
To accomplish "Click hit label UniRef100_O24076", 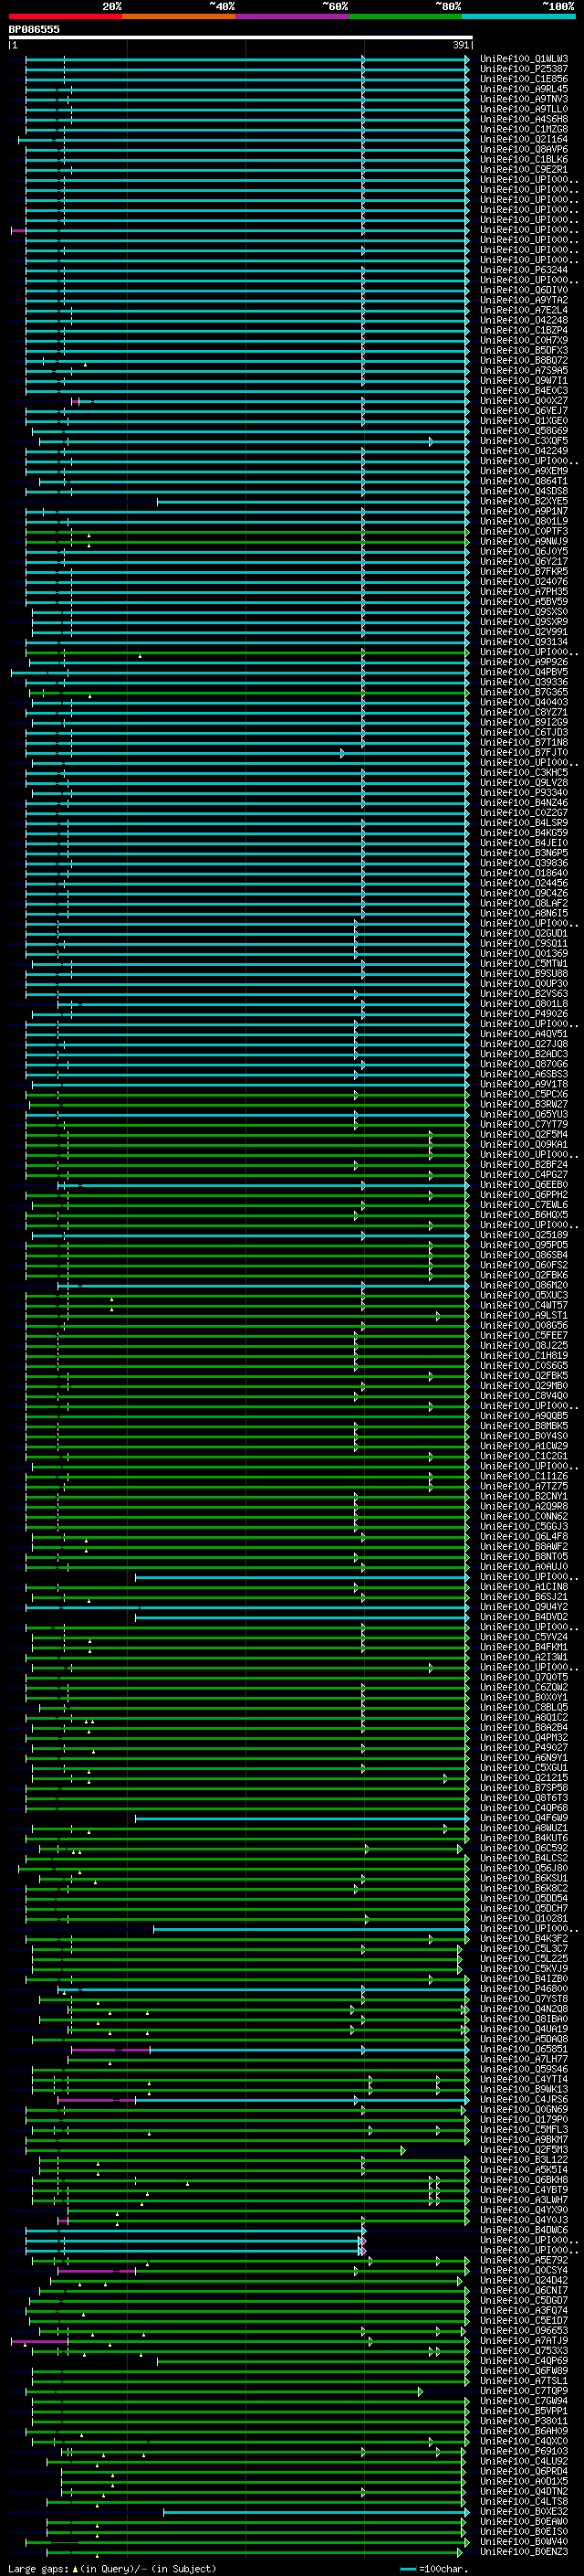I will point(523,582).
